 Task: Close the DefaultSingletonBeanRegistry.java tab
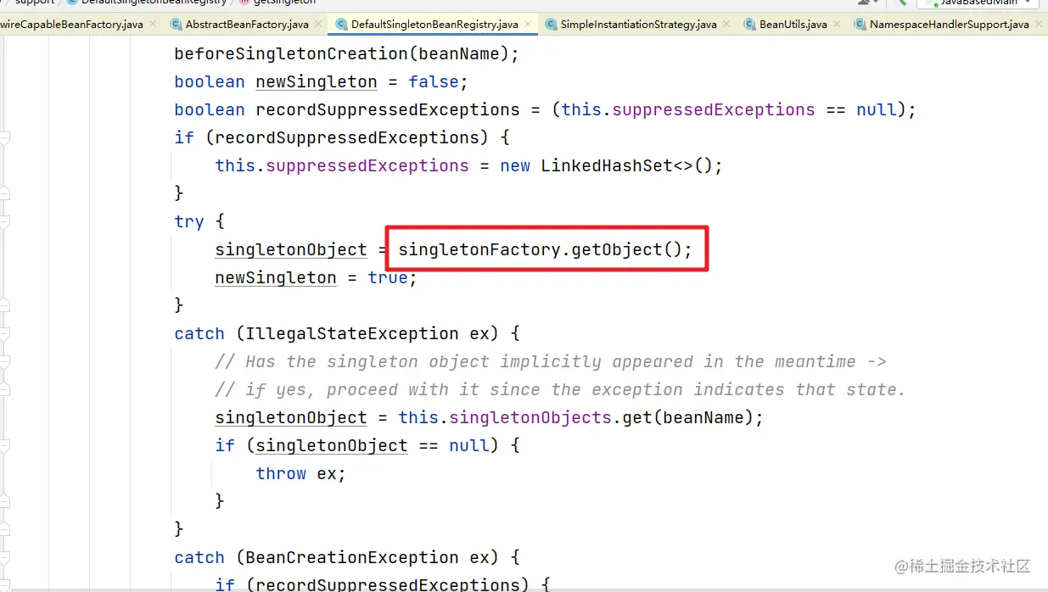click(528, 25)
